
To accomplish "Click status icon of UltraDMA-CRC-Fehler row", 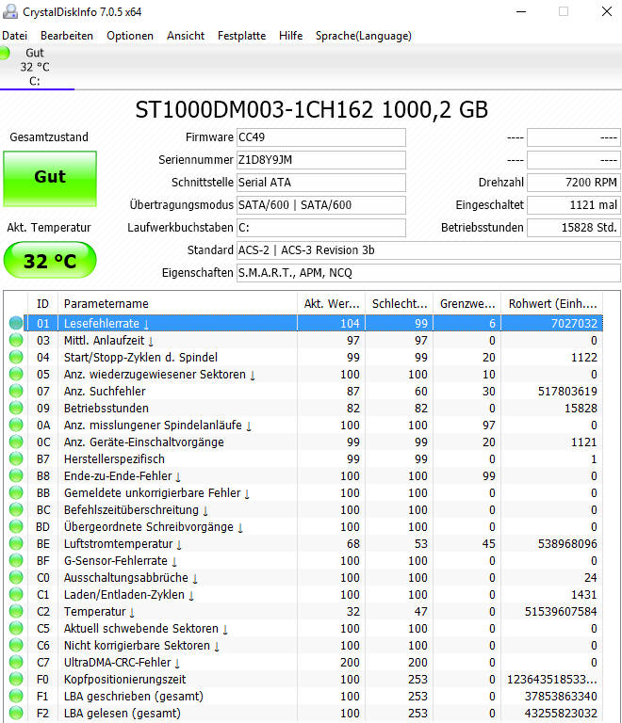I will coord(16,662).
